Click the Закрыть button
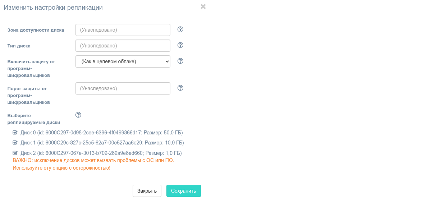Image resolution: width=431 pixels, height=207 pixels. click(147, 191)
